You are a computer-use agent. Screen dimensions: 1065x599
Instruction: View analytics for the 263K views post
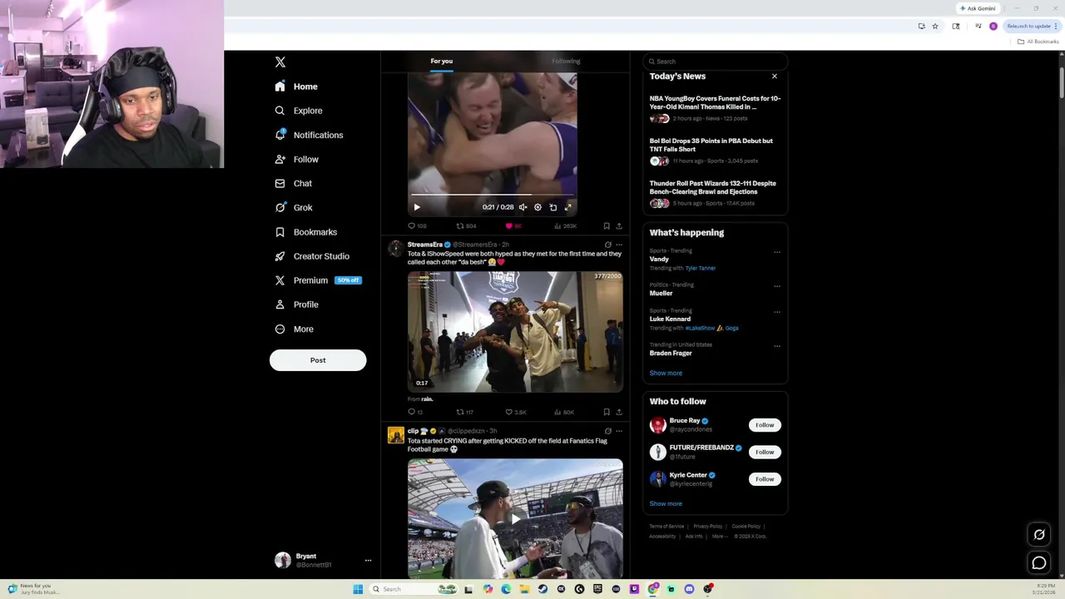[x=565, y=226]
